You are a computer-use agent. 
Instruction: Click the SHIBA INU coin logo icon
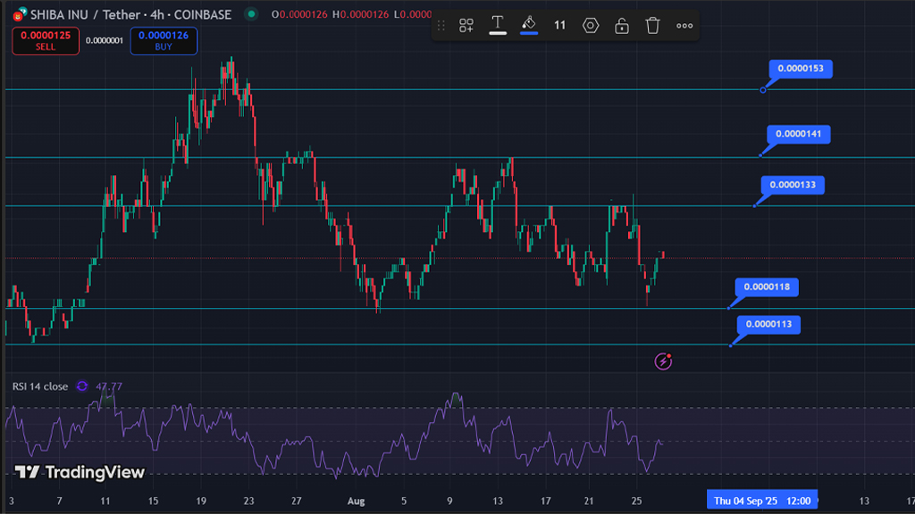click(20, 14)
